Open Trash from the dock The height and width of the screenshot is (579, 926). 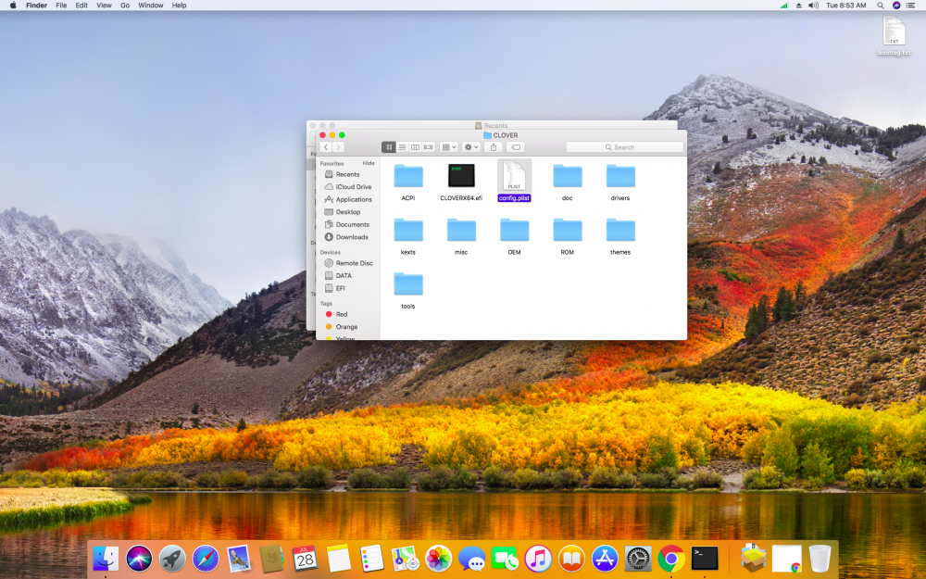pyautogui.click(x=820, y=559)
